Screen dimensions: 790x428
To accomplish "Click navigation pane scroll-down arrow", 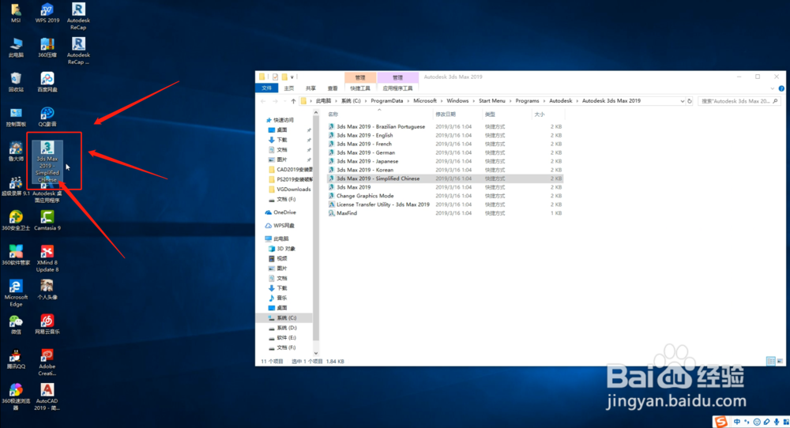I will point(316,353).
